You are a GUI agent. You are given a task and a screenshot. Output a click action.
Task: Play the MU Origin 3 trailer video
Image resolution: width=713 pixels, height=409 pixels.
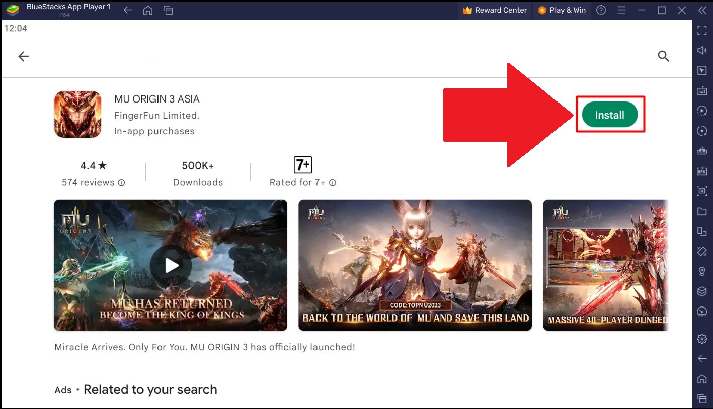click(171, 265)
